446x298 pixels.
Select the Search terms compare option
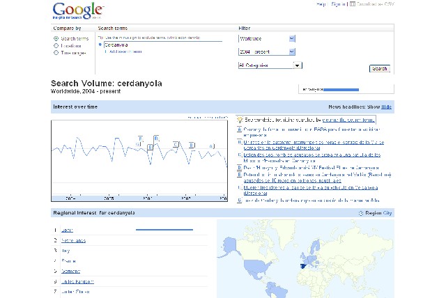pyautogui.click(x=56, y=38)
